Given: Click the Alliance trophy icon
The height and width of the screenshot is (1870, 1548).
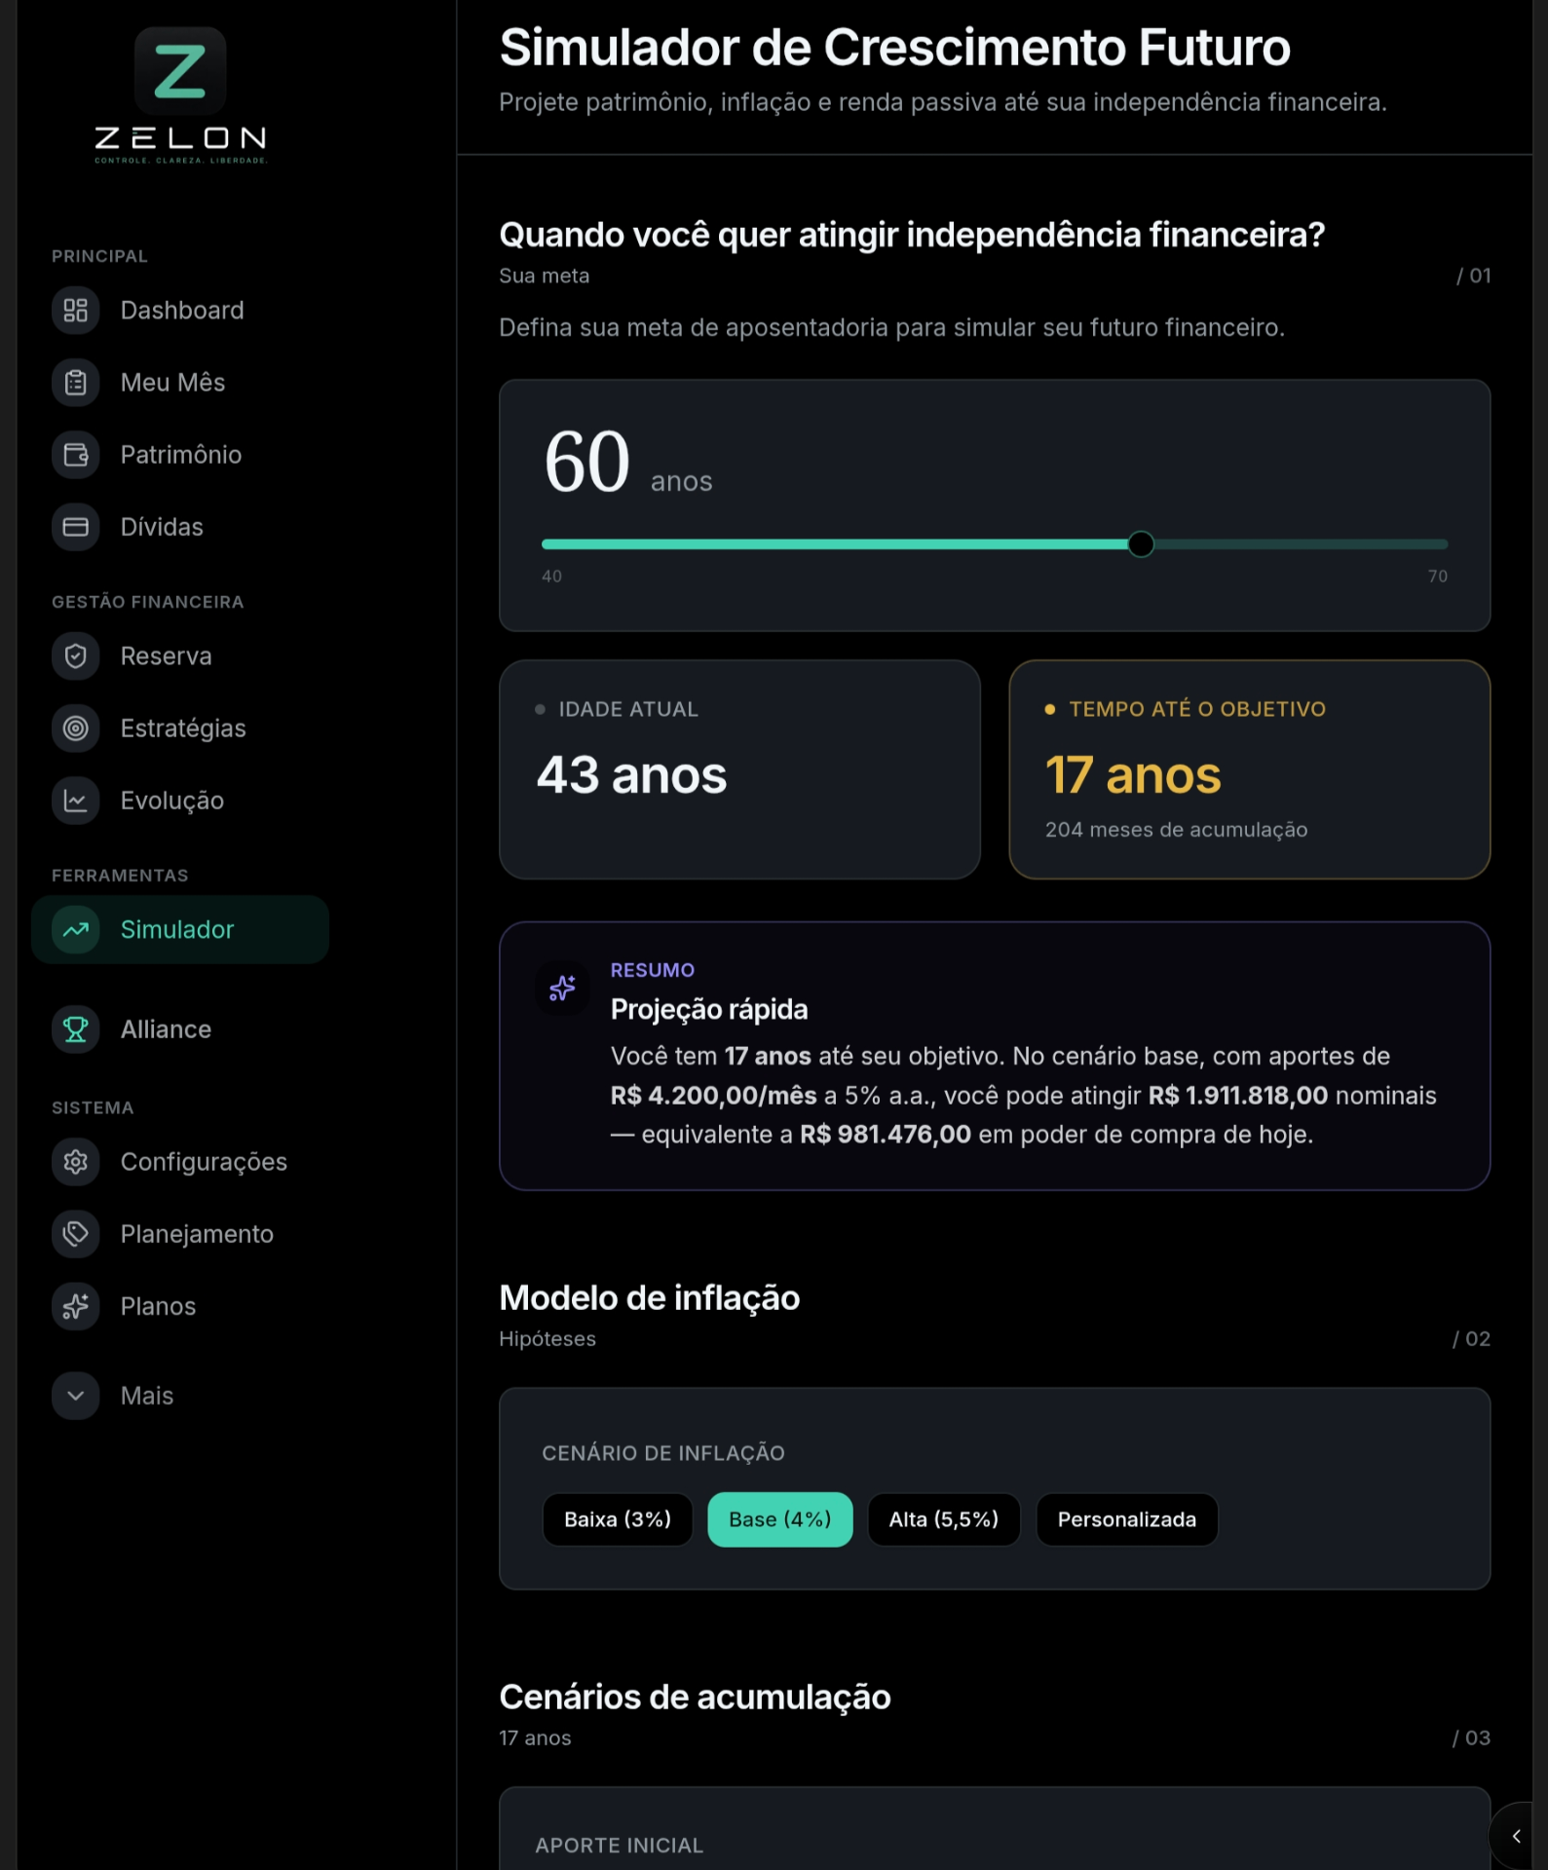Looking at the screenshot, I should [x=75, y=1029].
